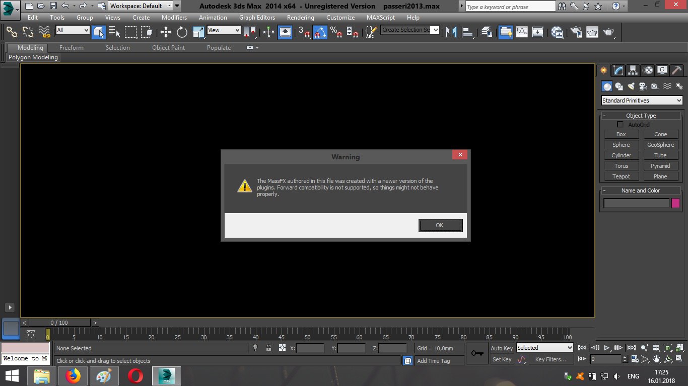Open the selection filter All dropdown
This screenshot has width=688, height=386.
point(73,30)
